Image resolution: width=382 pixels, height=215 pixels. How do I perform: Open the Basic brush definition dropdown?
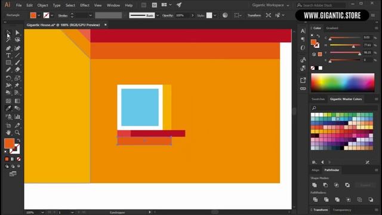(x=158, y=16)
